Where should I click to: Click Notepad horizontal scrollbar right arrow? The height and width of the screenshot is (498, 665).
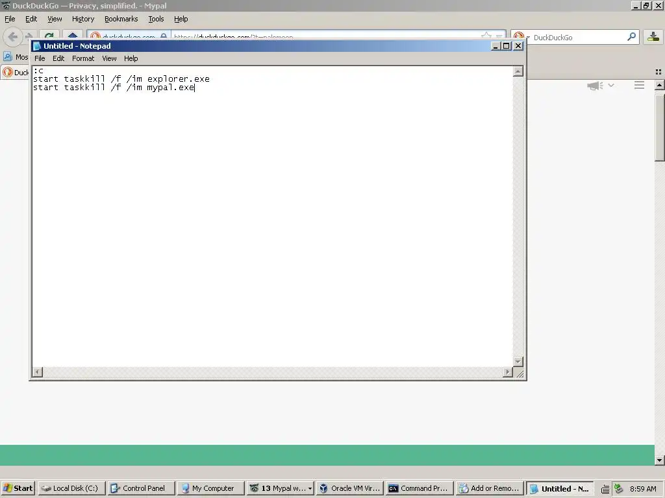point(507,372)
